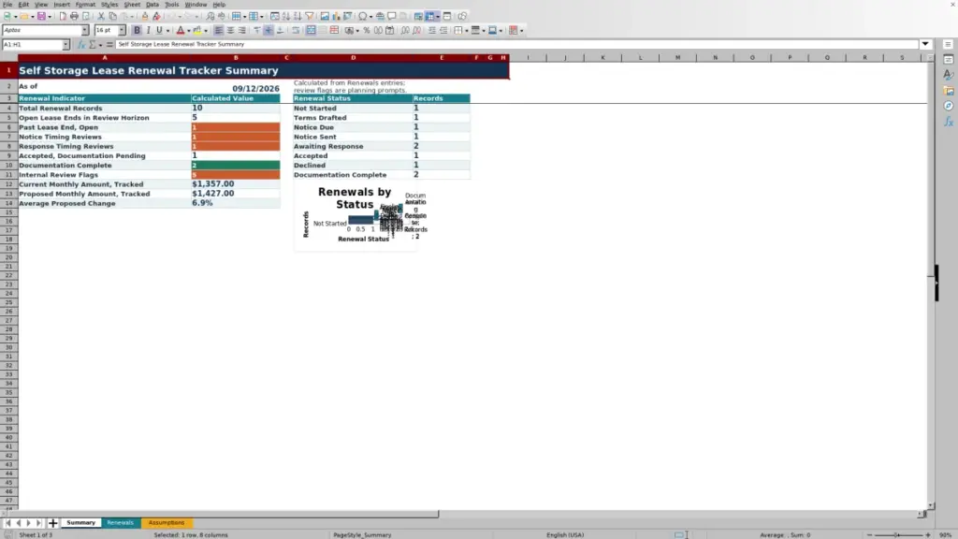958x539 pixels.
Task: Open the sidebar Navigator compass icon
Action: pyautogui.click(x=949, y=107)
